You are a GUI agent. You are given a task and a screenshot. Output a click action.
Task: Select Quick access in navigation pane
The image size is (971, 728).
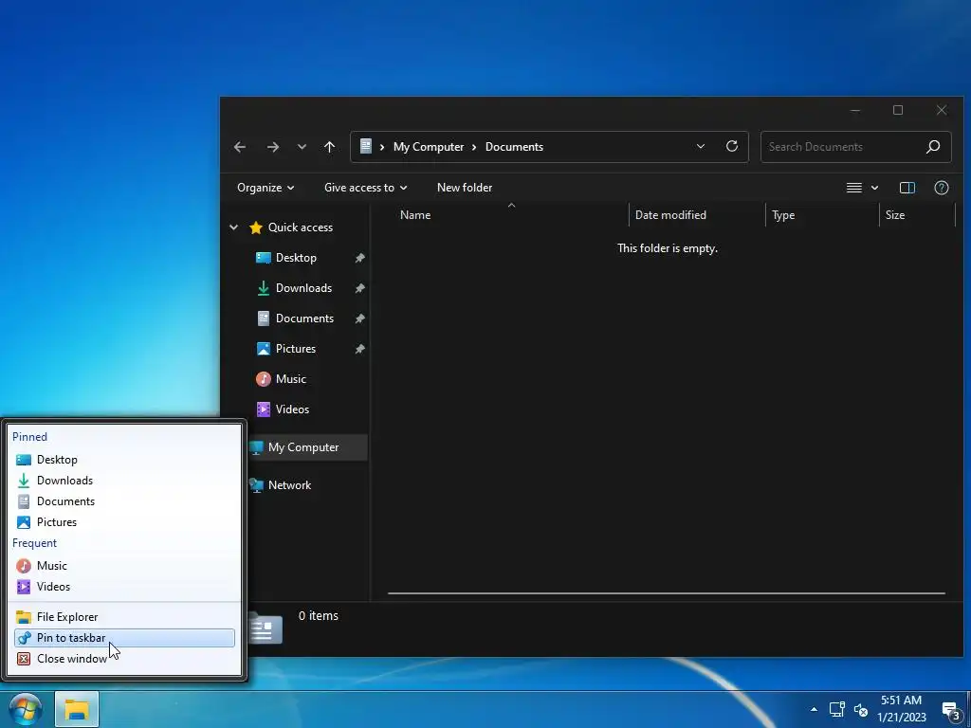coord(301,227)
